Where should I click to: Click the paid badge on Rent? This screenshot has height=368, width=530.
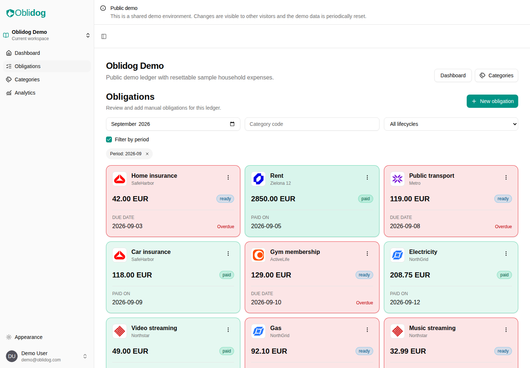365,199
